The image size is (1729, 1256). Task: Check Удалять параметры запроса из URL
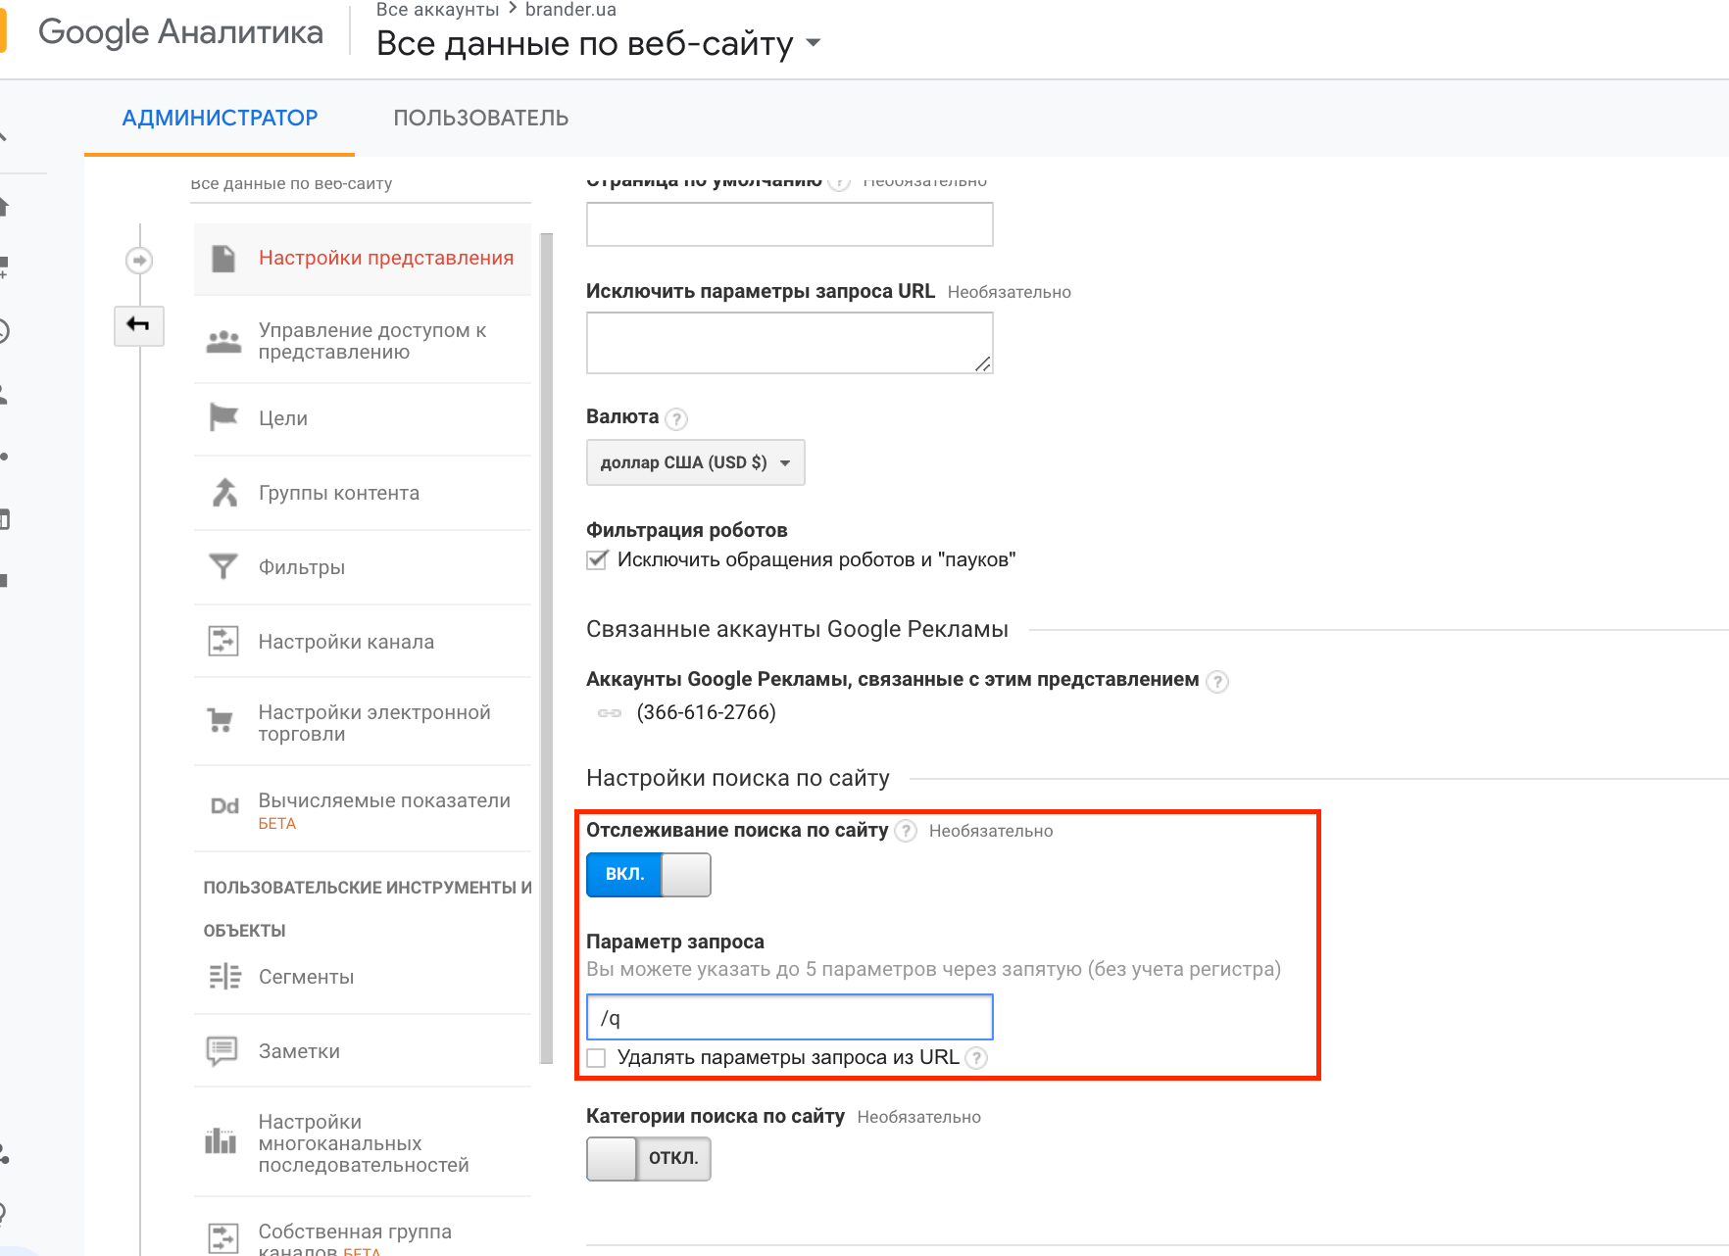pyautogui.click(x=597, y=1058)
